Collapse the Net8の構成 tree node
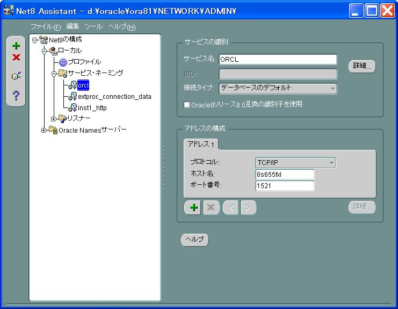The width and height of the screenshot is (398, 309). 35,40
